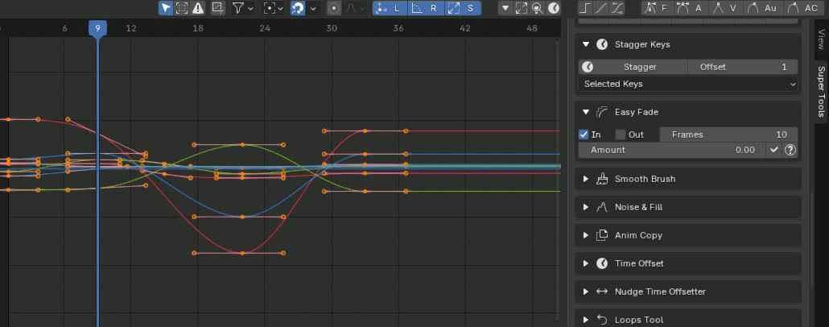Toggle the R rotation transform button
The height and width of the screenshot is (327, 829).
click(x=426, y=8)
